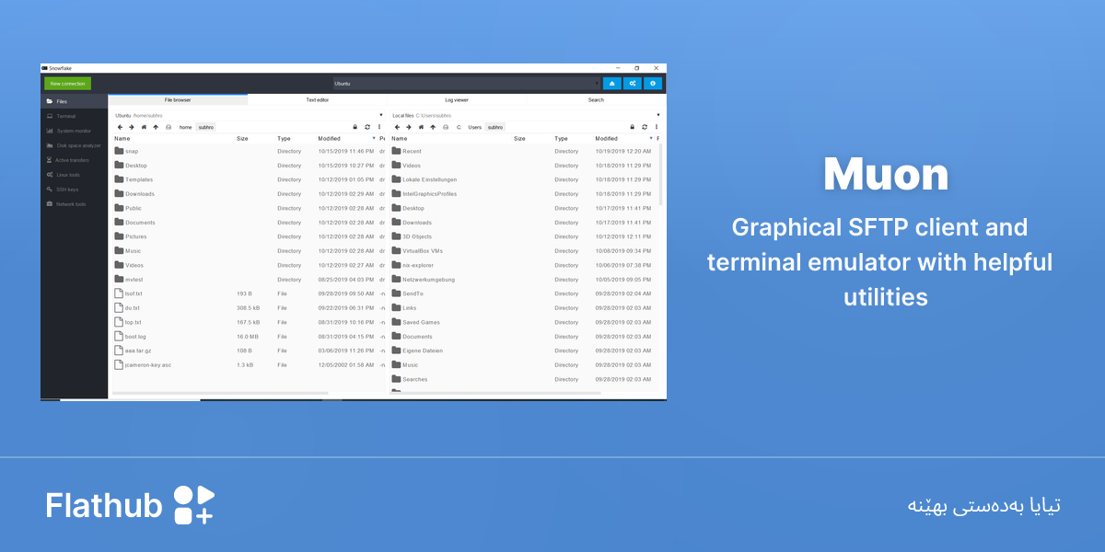Open the three-dot menu in Local files pane

click(x=657, y=127)
